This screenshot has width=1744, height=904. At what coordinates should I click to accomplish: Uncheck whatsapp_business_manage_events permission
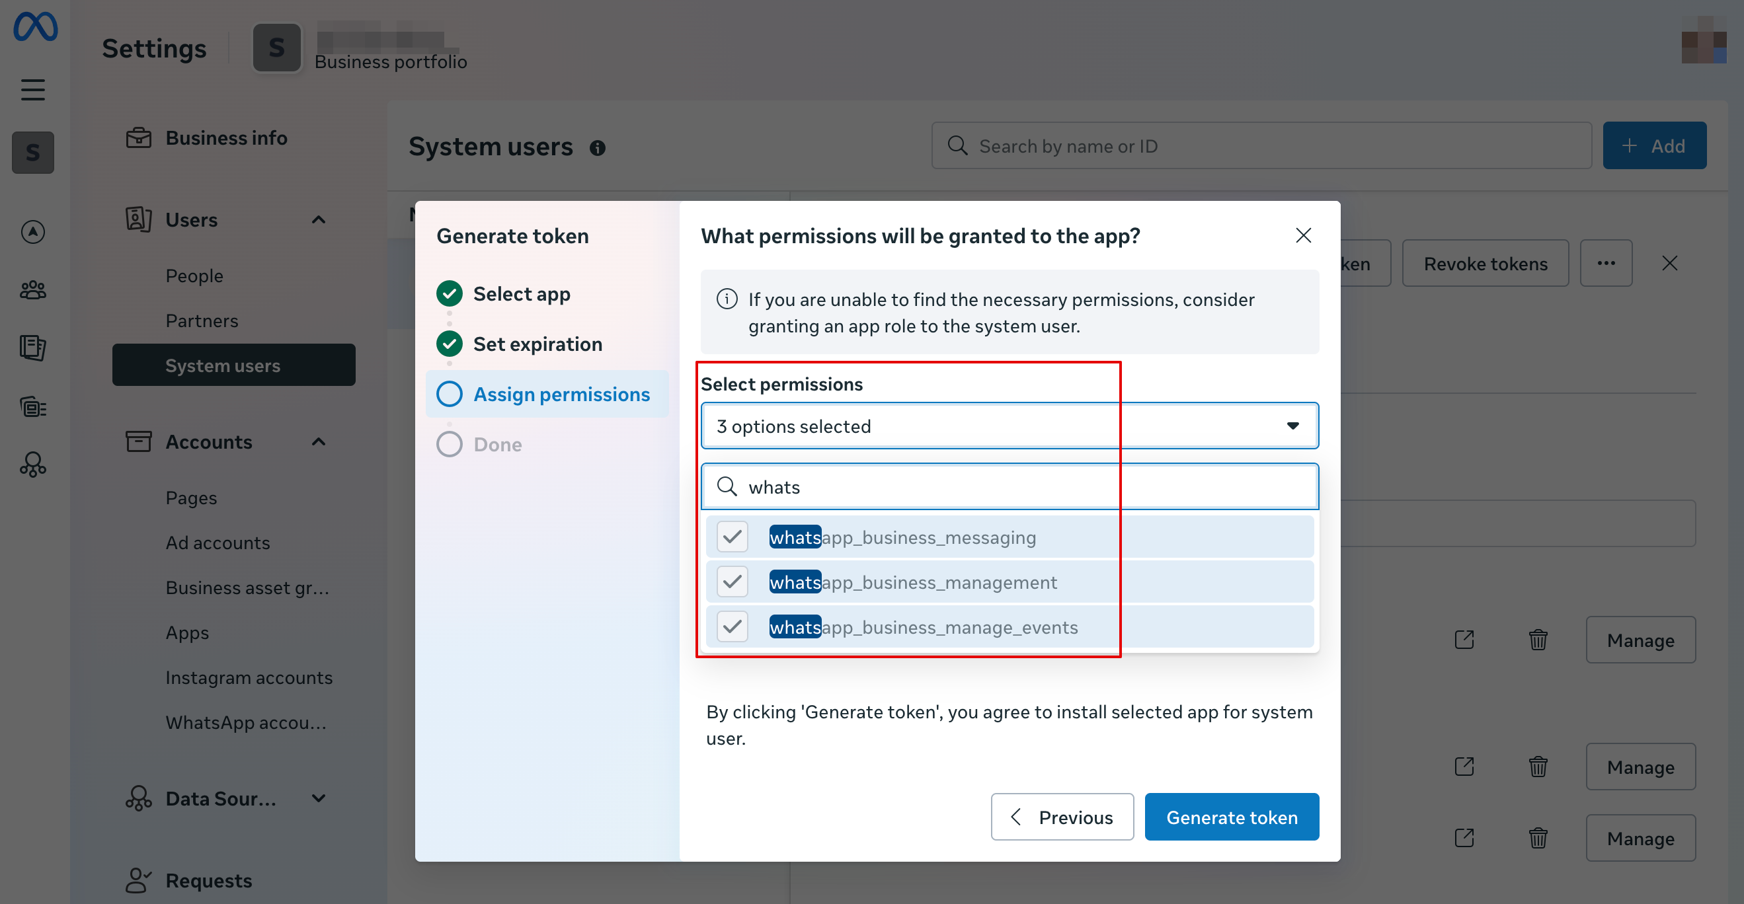click(x=732, y=627)
